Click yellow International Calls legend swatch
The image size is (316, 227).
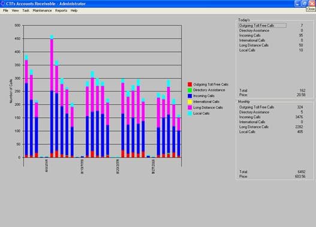[x=190, y=102]
